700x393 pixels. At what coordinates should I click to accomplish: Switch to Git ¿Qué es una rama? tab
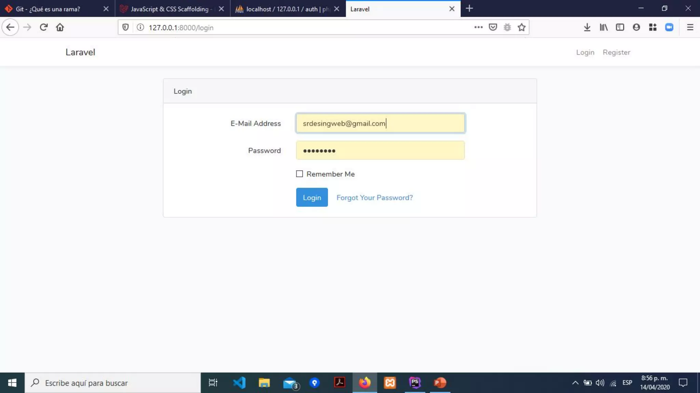(x=48, y=9)
